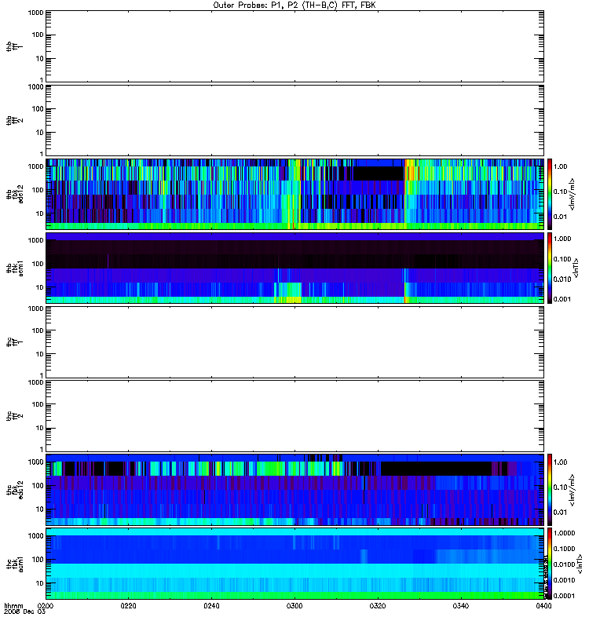Click the '2008 Dec 03' date label
589x628 pixels.
(x=24, y=612)
